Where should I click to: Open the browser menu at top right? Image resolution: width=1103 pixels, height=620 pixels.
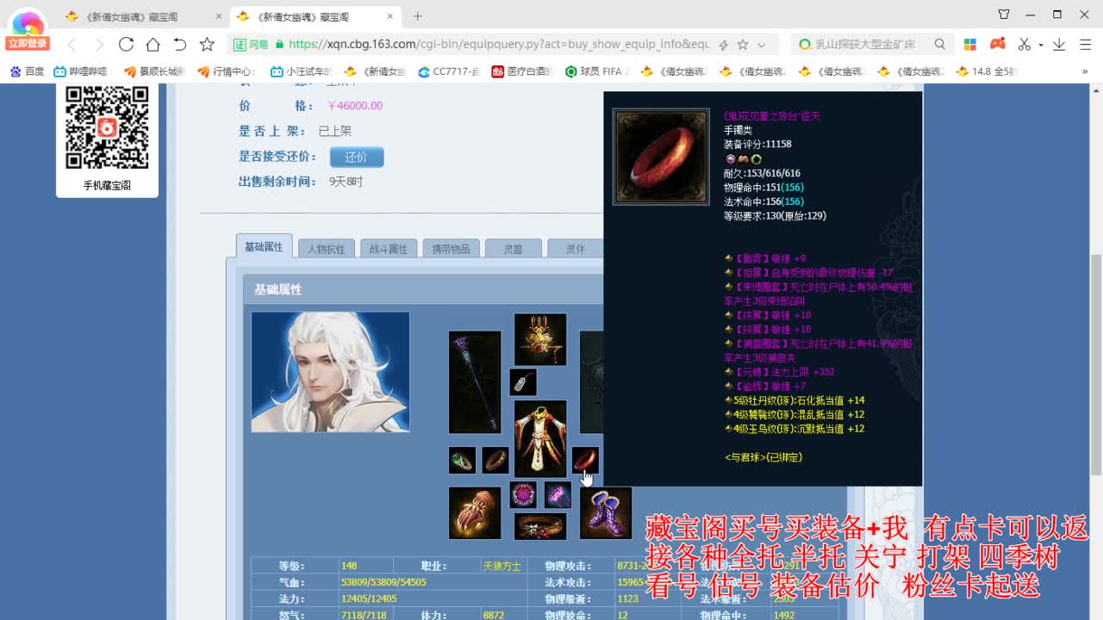pyautogui.click(x=1087, y=44)
